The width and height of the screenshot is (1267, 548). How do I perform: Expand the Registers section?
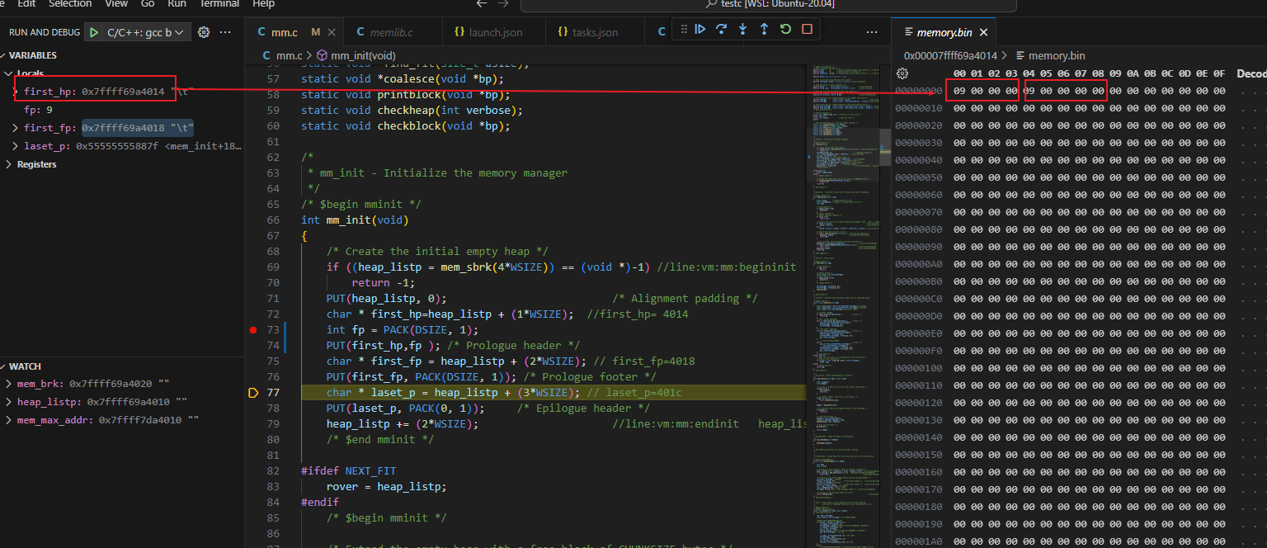pos(9,164)
